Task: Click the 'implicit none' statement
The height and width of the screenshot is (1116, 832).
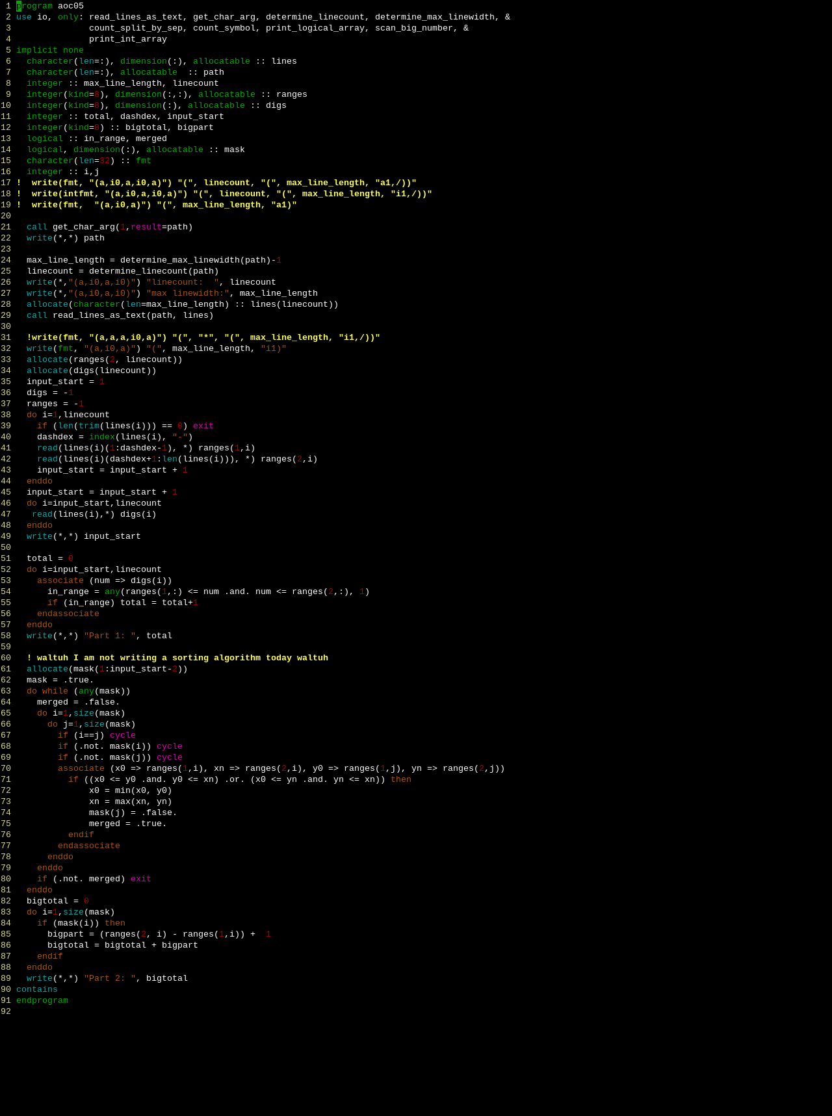Action: click(x=50, y=50)
